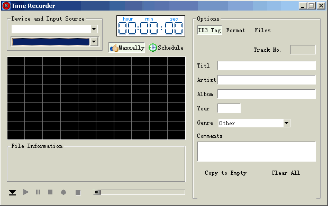Click the small stop button icon
This screenshot has height=206, width=328.
click(50, 192)
